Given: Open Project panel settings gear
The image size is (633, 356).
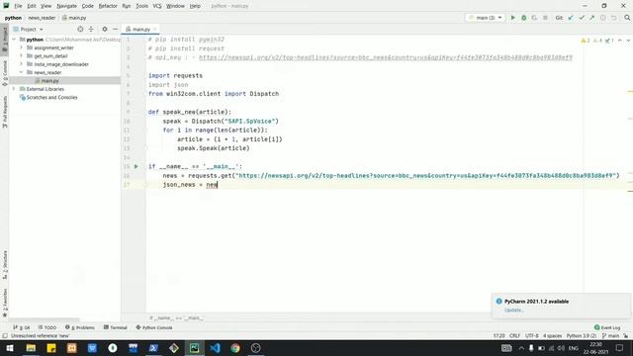Looking at the screenshot, I should coord(105,29).
